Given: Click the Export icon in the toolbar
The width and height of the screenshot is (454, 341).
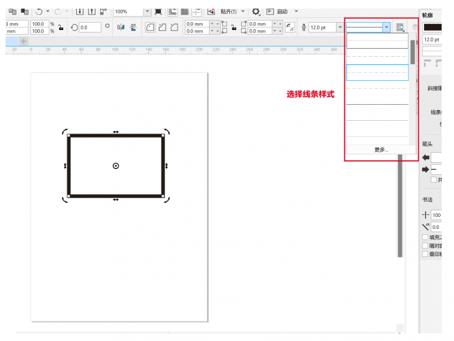Looking at the screenshot, I should point(92,11).
